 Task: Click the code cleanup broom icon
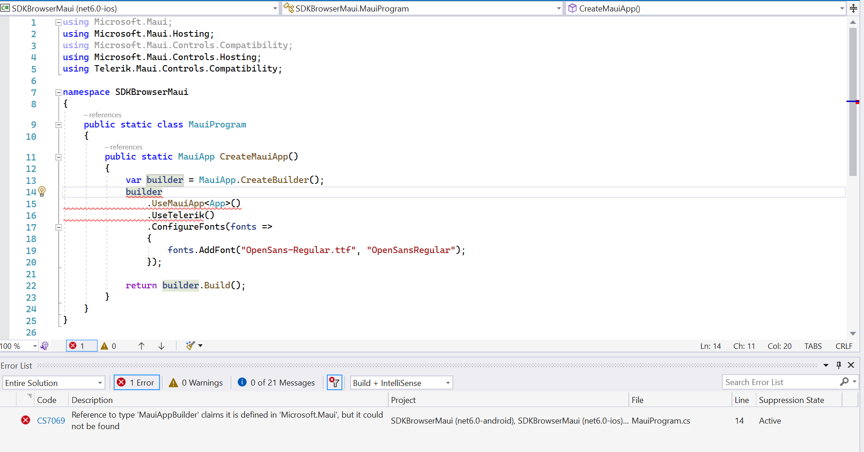pyautogui.click(x=190, y=346)
